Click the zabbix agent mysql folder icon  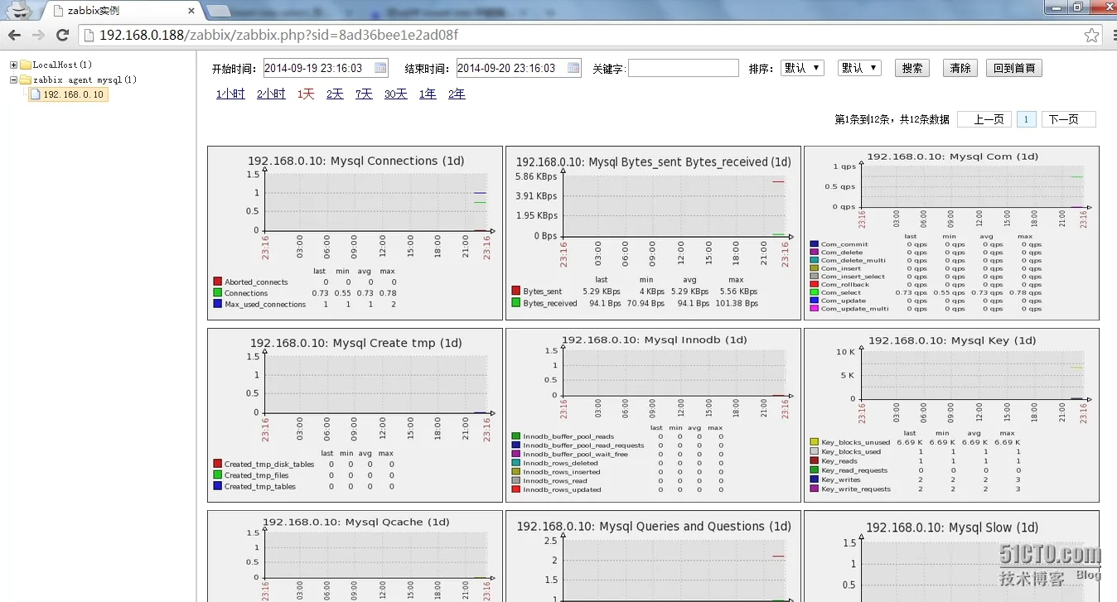click(x=26, y=79)
